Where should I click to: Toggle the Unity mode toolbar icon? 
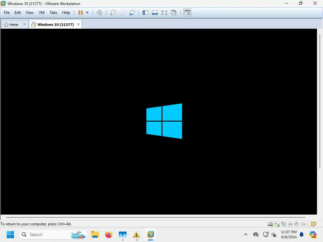coord(174,13)
